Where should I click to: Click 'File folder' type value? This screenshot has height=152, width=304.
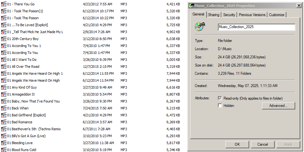225,41
